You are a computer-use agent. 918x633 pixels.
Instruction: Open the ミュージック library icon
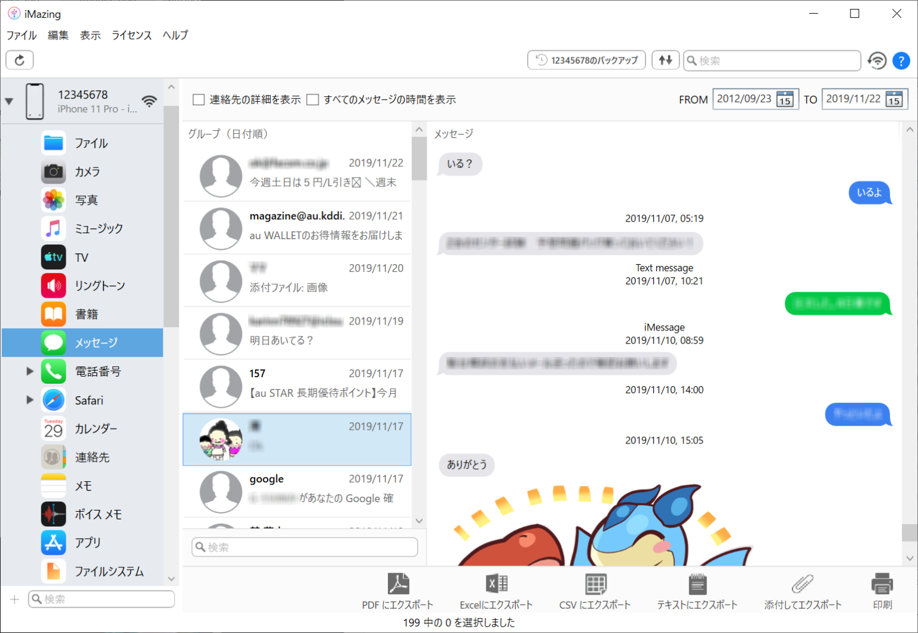(x=53, y=228)
